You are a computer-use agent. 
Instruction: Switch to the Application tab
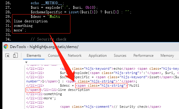point(97,56)
